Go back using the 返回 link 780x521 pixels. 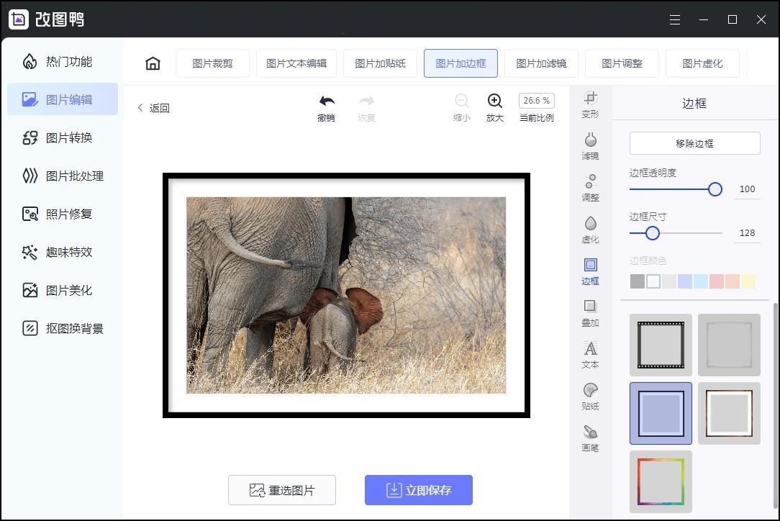point(153,108)
